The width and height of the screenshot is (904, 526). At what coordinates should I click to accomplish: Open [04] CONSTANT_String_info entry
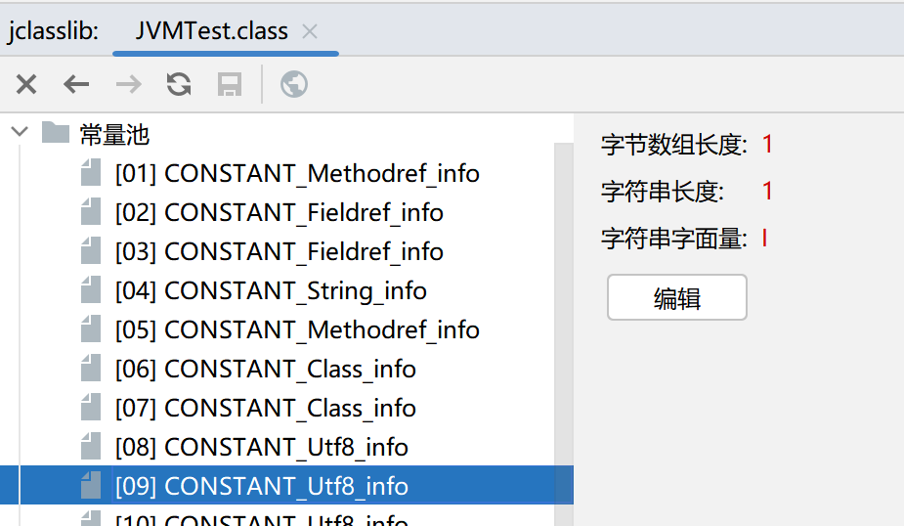point(271,290)
